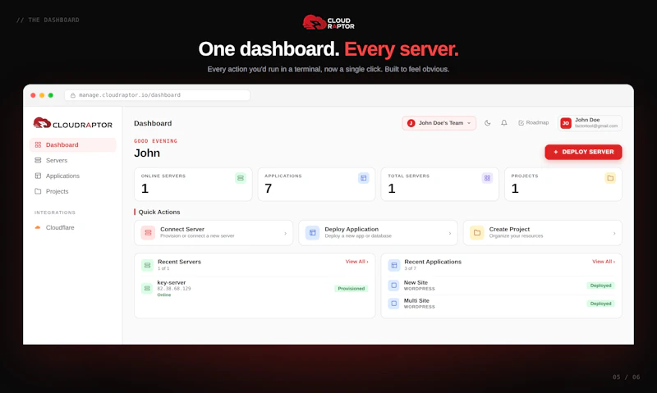Click the Create Project folder icon

[477, 233]
